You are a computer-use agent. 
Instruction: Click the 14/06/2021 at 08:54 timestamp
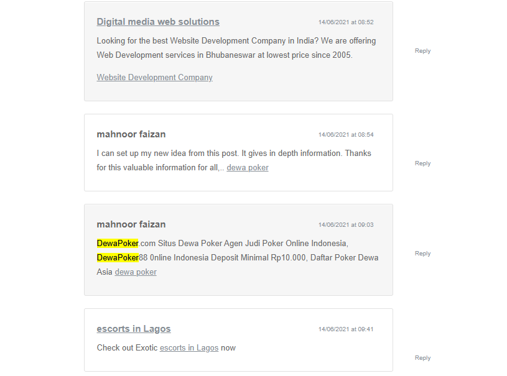(x=346, y=135)
